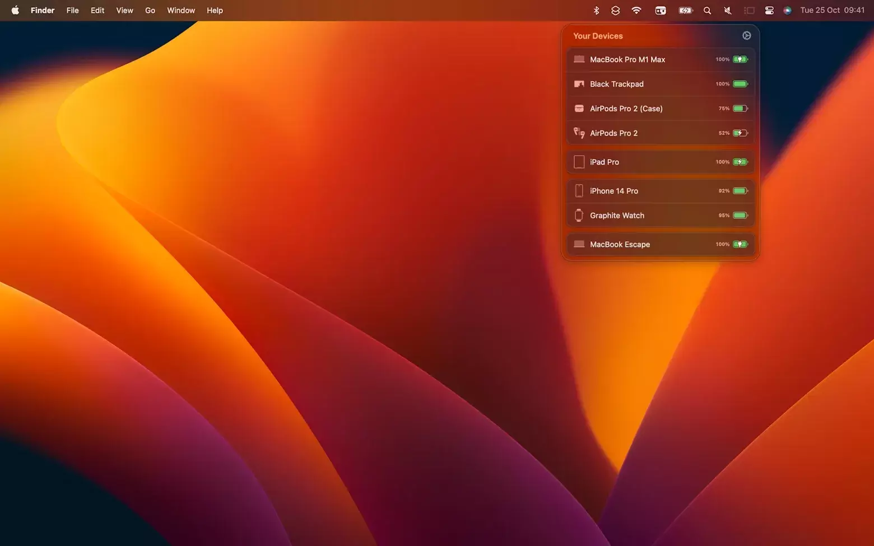874x546 pixels.
Task: Click the AirPods Pro 2 earbuds icon
Action: [x=579, y=133]
